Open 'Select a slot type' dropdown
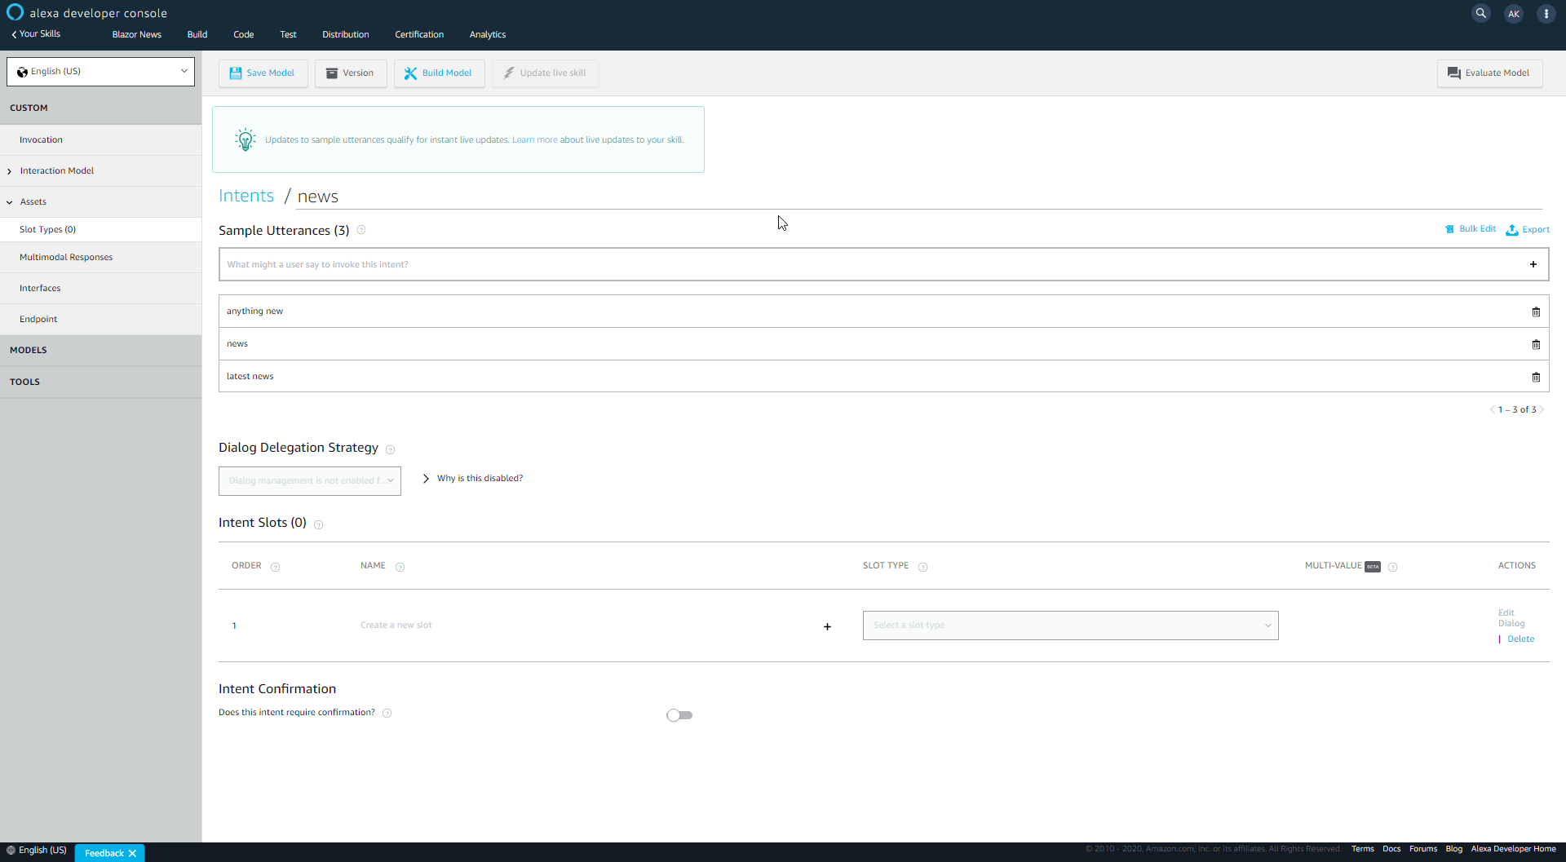The image size is (1566, 862). (1070, 625)
